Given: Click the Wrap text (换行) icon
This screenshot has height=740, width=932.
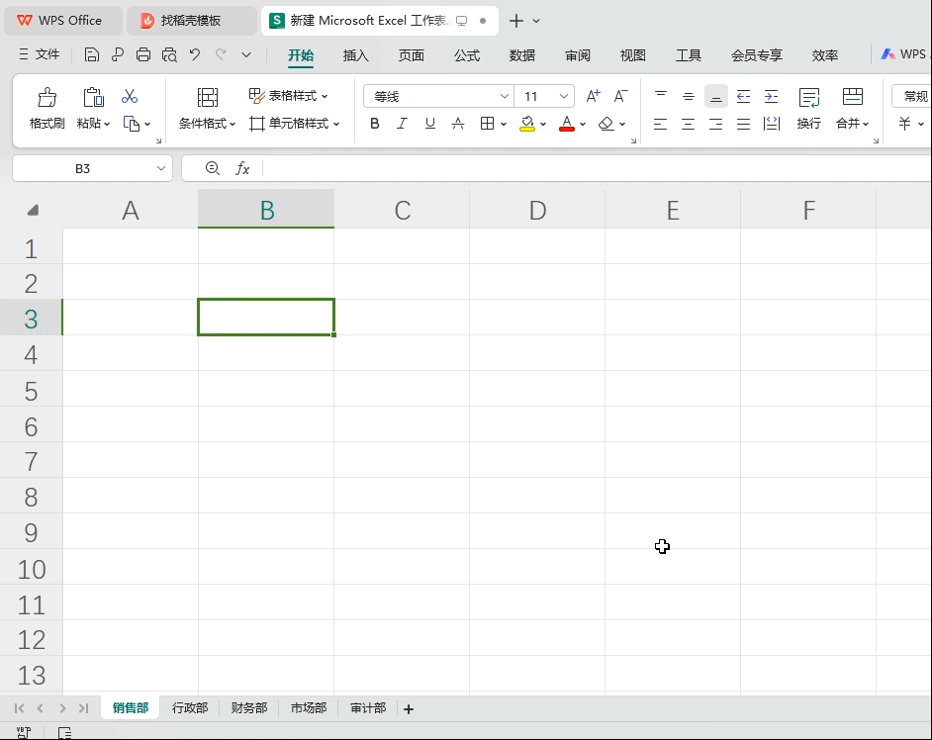Looking at the screenshot, I should [x=809, y=97].
